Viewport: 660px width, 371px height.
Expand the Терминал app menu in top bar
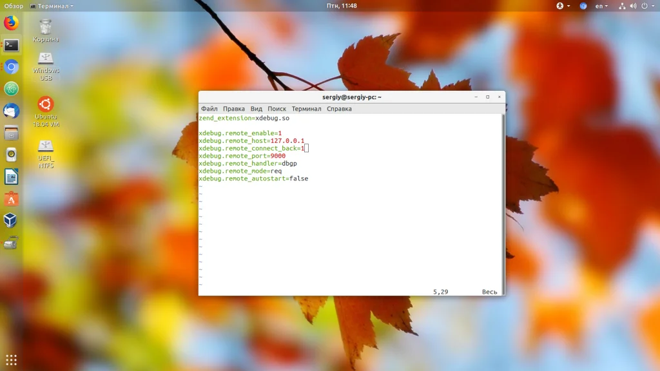[x=52, y=6]
